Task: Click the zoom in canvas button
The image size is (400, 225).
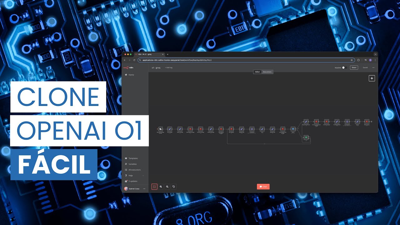Action: point(161,187)
